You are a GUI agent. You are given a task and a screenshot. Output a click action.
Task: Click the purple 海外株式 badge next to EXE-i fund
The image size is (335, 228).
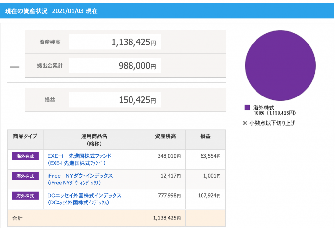pyautogui.click(x=25, y=156)
